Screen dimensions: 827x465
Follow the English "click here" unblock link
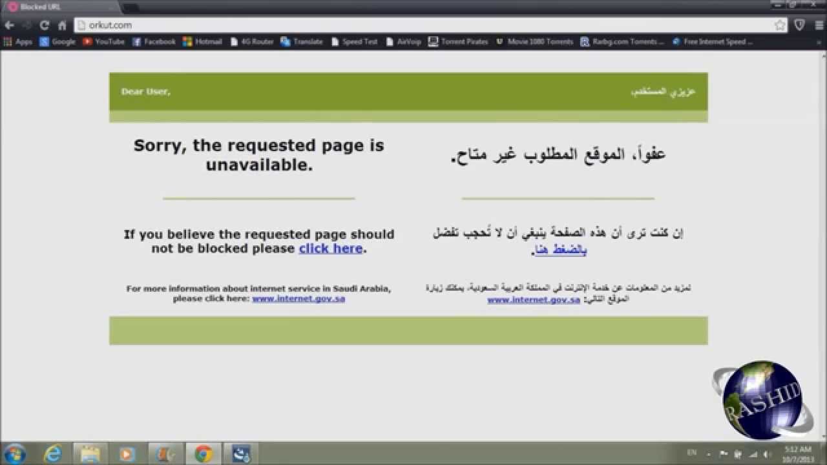330,249
